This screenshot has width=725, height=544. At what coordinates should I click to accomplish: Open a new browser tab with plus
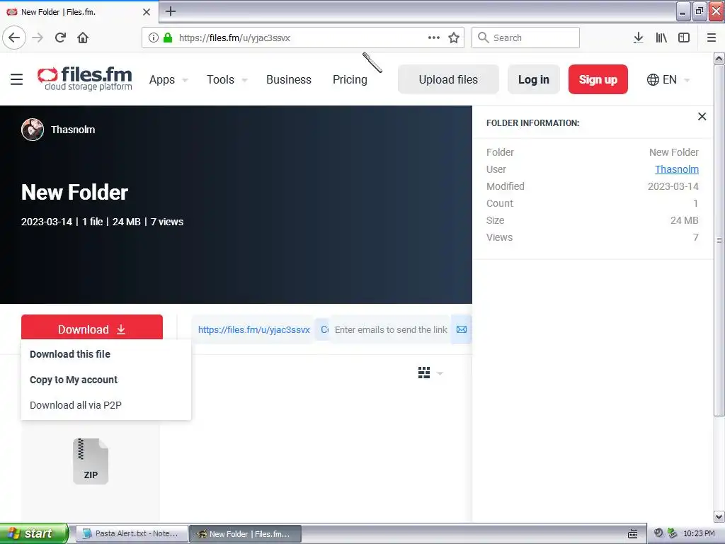[x=171, y=11]
